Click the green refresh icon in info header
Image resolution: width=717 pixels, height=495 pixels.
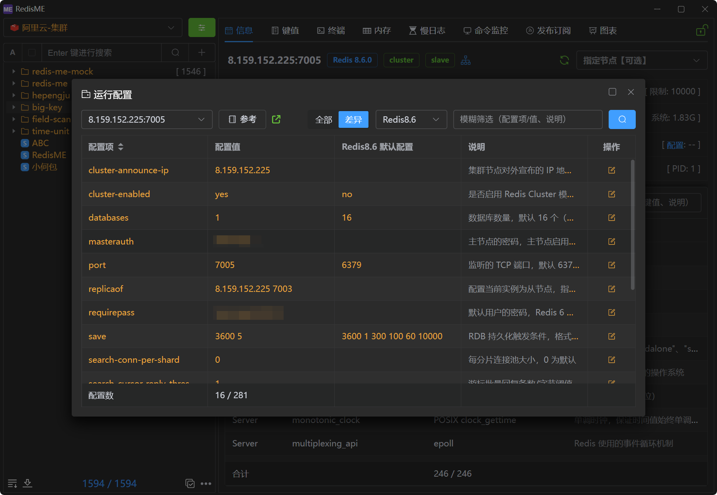pos(564,60)
